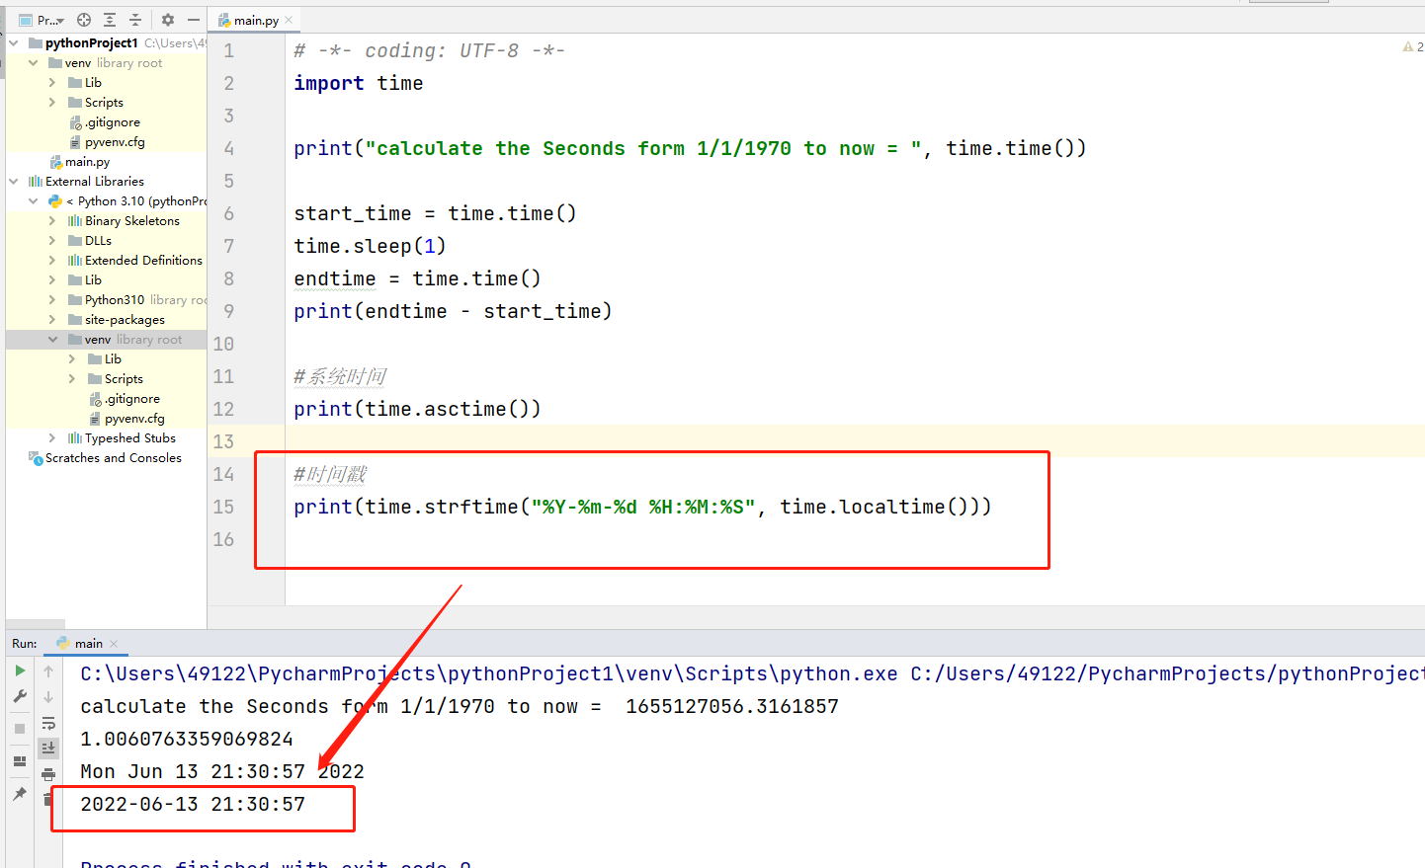Expand the Typeshed Stubs node
This screenshot has width=1425, height=868.
point(52,438)
